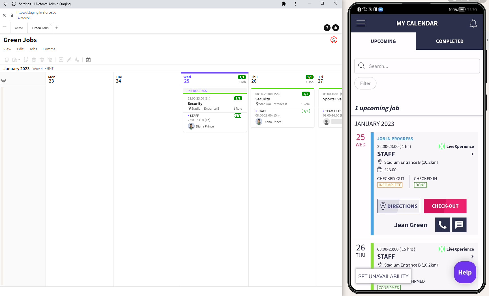Click the browser back arrow
The height and width of the screenshot is (296, 489).
click(5, 4)
